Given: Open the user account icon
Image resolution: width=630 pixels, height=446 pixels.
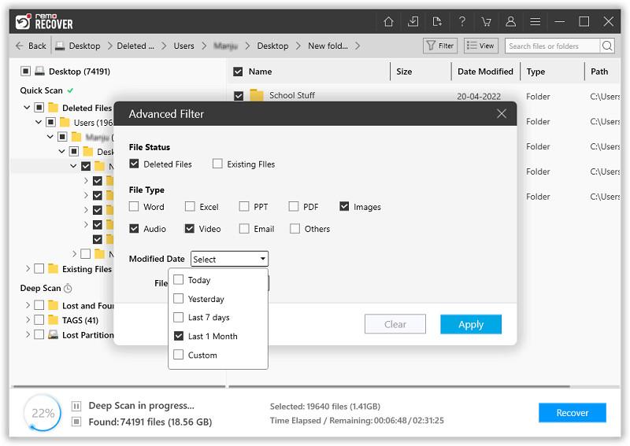Looking at the screenshot, I should (511, 21).
